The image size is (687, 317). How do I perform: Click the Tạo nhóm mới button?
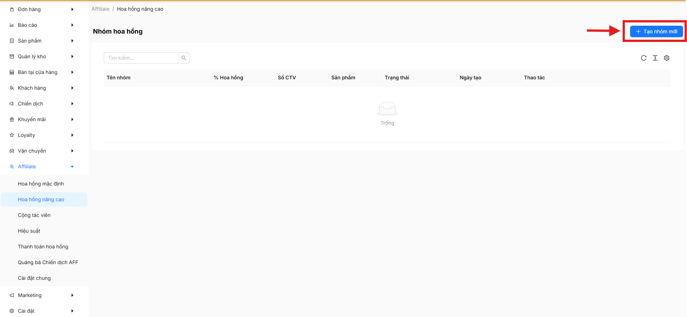coord(656,31)
